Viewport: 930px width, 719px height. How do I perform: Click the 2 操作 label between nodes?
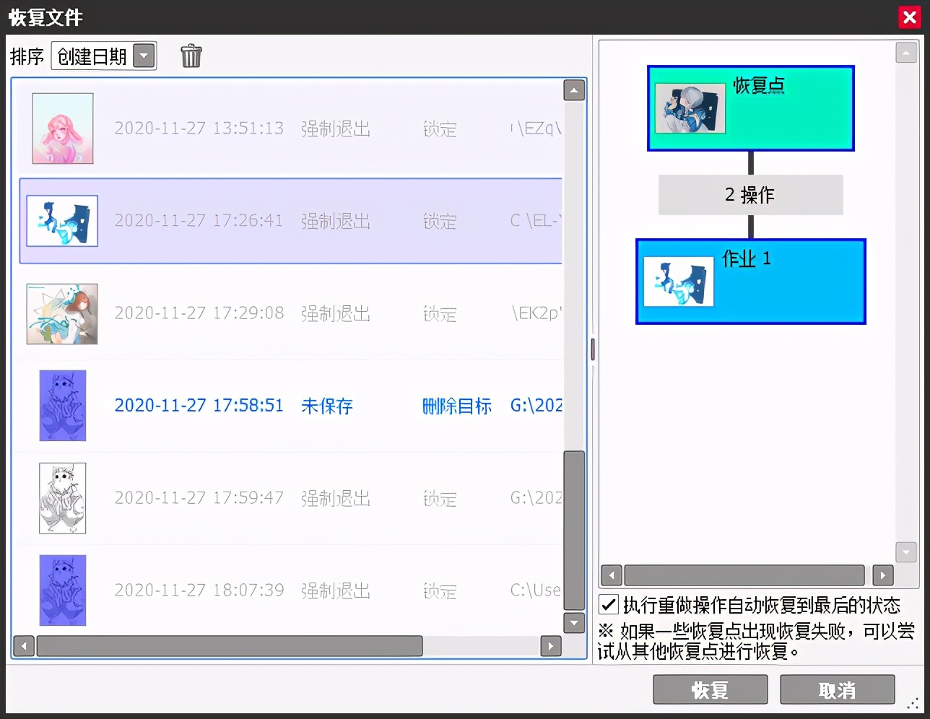click(x=750, y=195)
